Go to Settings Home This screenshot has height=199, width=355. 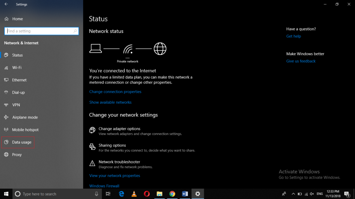click(x=17, y=19)
